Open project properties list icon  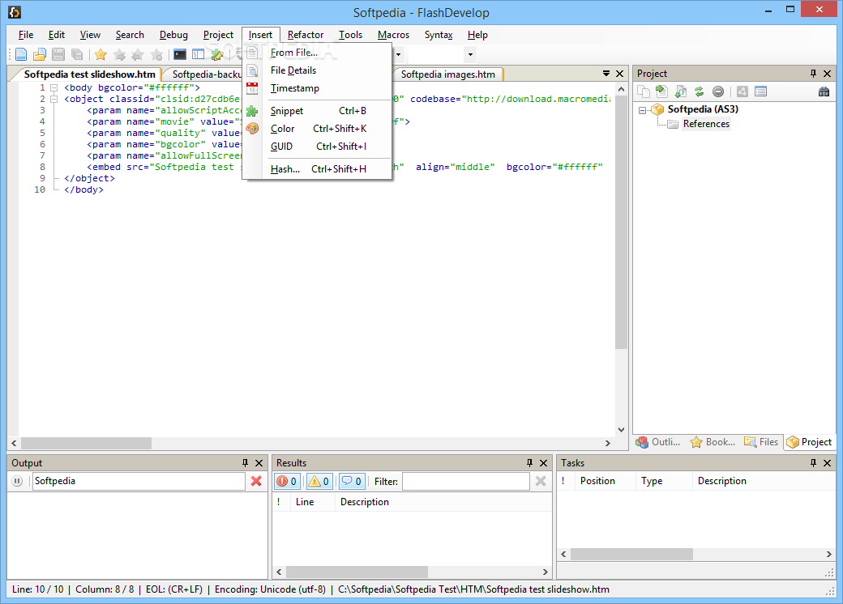click(x=761, y=91)
